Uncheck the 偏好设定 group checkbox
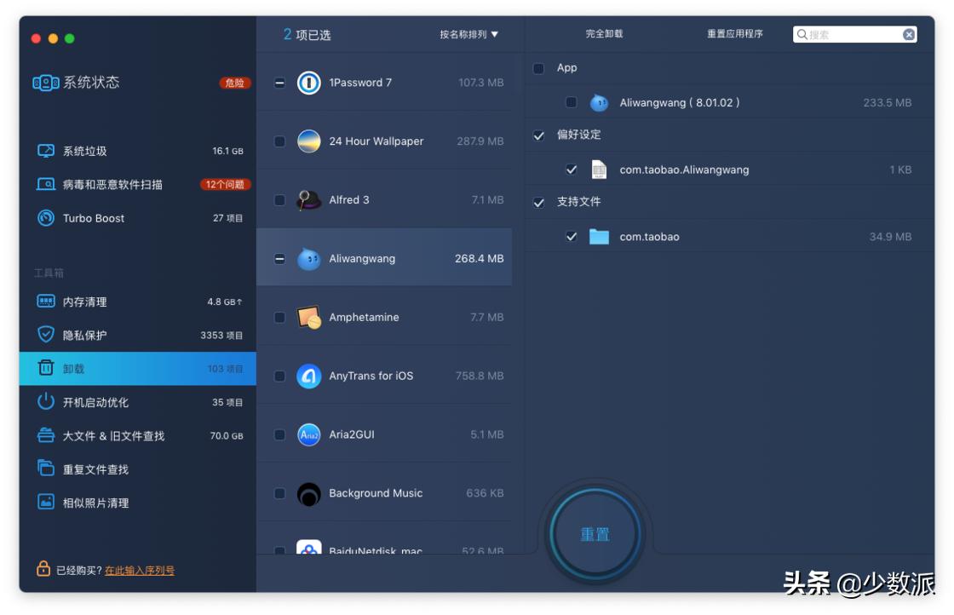Screen dimensions: 954x615 pyautogui.click(x=538, y=135)
